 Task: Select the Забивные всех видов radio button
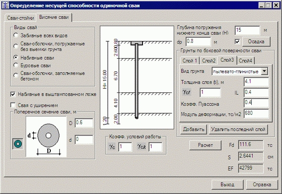[16, 35]
